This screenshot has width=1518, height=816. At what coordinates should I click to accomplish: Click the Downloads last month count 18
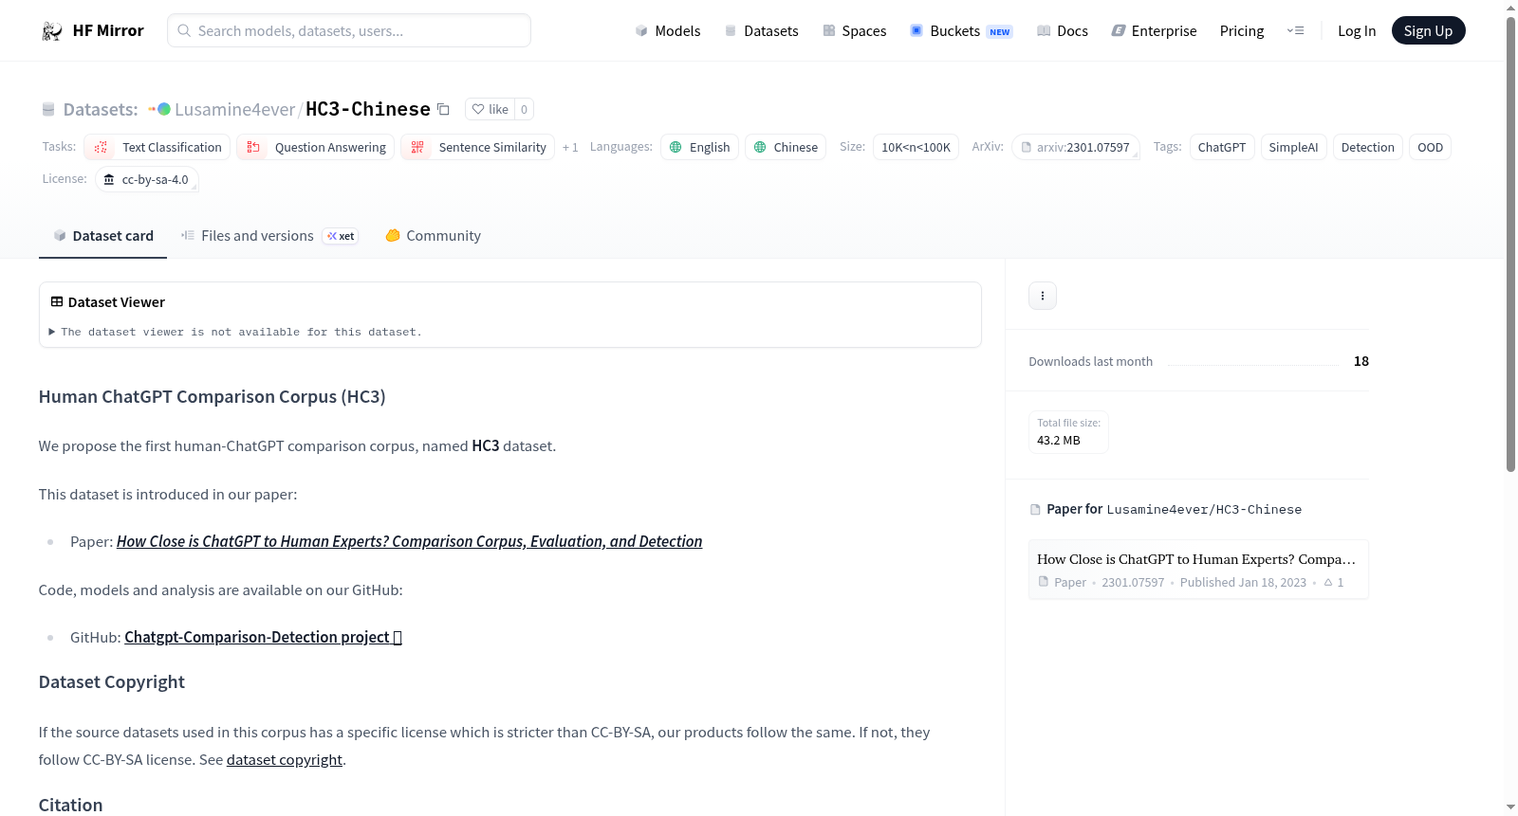(1361, 361)
